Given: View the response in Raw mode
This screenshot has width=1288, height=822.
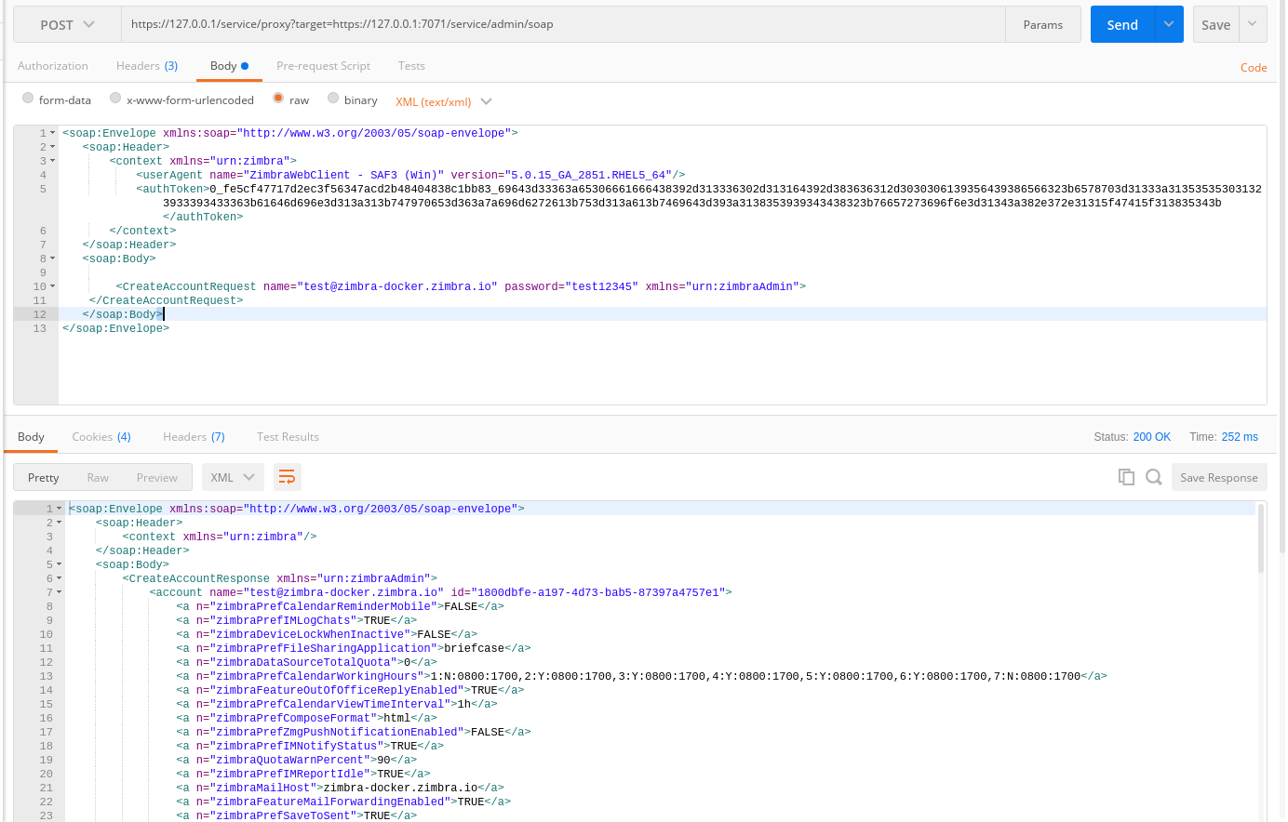Looking at the screenshot, I should [100, 476].
